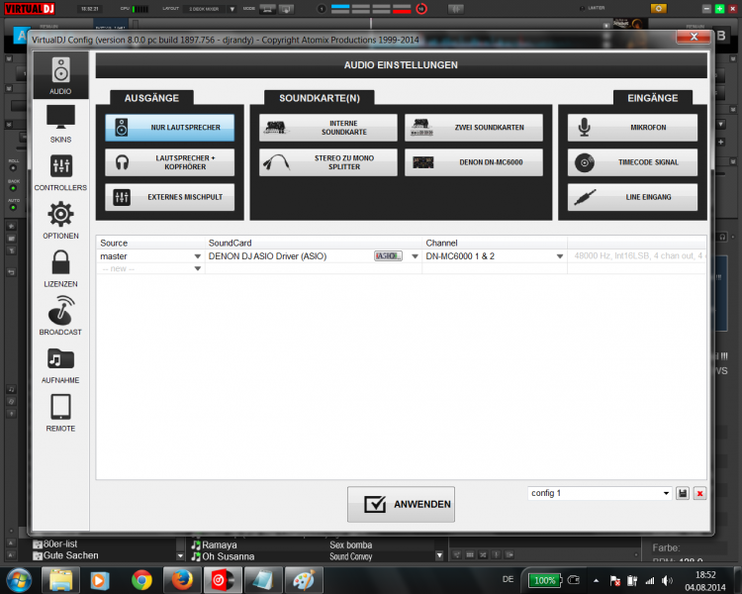
Task: Click the VirtualDJ logo
Action: [30, 9]
